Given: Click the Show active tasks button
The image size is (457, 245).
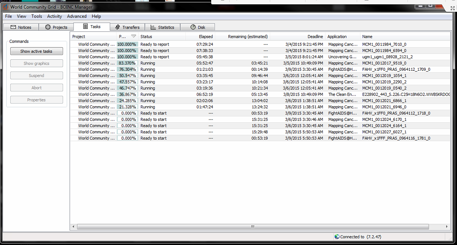Looking at the screenshot, I should pyautogui.click(x=37, y=51).
